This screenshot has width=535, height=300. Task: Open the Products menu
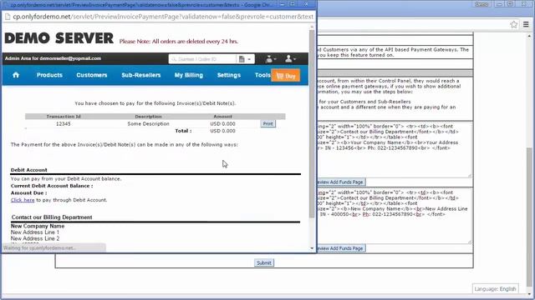[x=49, y=75]
